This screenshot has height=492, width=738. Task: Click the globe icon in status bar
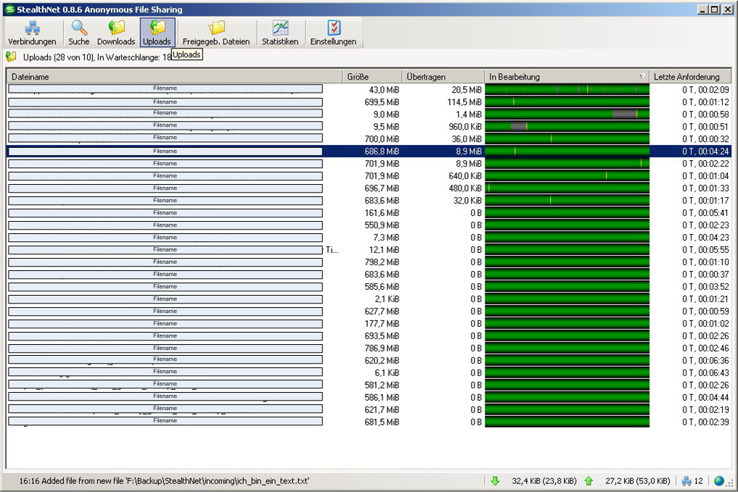coord(718,480)
